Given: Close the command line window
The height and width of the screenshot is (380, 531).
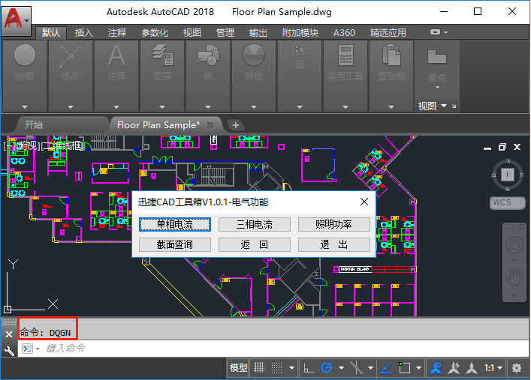Looking at the screenshot, I should 9,334.
